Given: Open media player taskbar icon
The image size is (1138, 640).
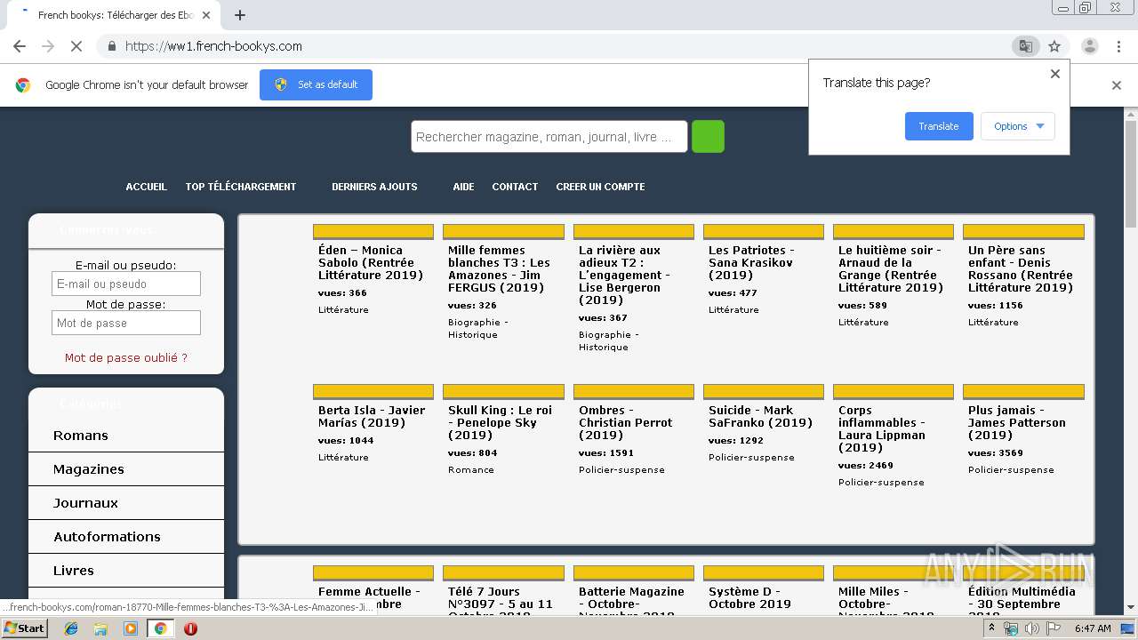Looking at the screenshot, I should pyautogui.click(x=131, y=628).
